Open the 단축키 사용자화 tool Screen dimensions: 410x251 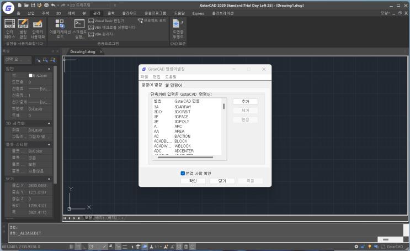click(38, 29)
